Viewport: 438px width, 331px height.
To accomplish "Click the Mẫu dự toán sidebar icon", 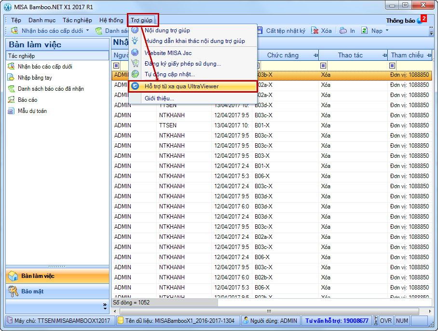I will [11, 111].
